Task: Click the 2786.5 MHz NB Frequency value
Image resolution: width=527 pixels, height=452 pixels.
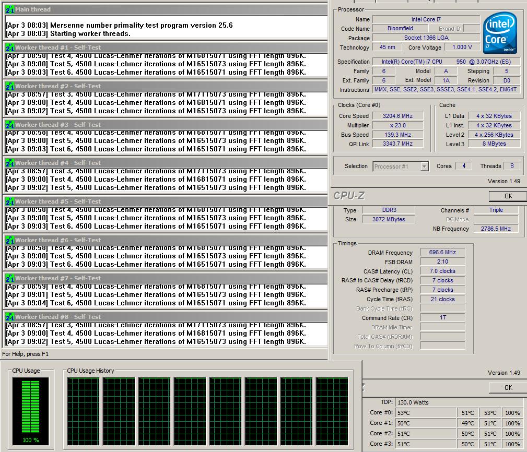Action: tap(496, 229)
